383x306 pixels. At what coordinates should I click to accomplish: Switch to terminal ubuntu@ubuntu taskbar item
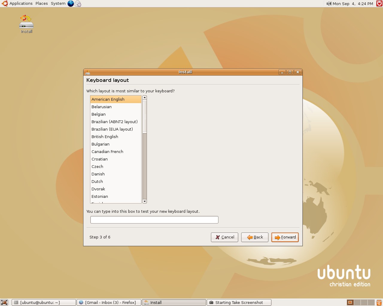point(44,302)
